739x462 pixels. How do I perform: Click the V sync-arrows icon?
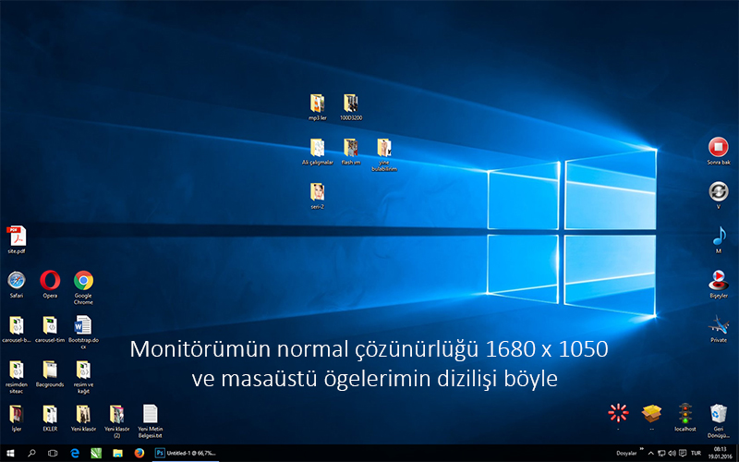719,195
